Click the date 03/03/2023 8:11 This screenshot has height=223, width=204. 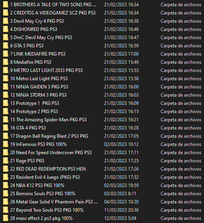point(120,193)
